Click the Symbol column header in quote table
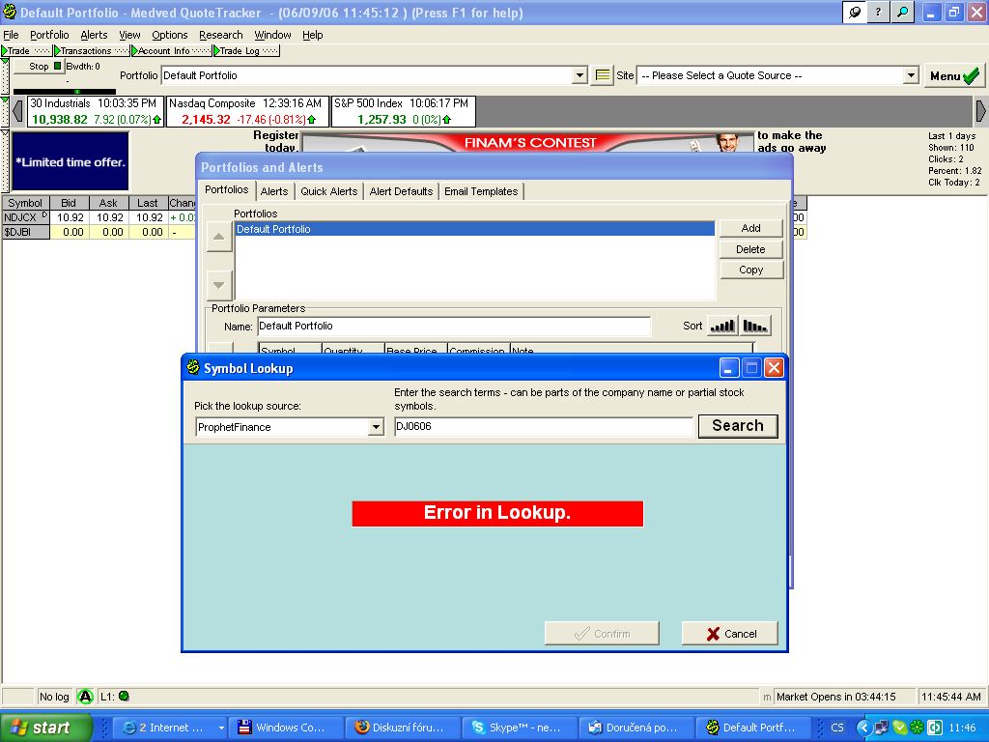989x742 pixels. point(25,203)
